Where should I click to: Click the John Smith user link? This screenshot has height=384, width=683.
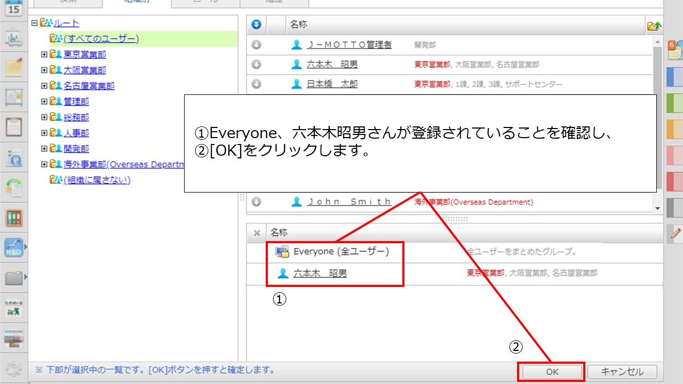pos(350,202)
